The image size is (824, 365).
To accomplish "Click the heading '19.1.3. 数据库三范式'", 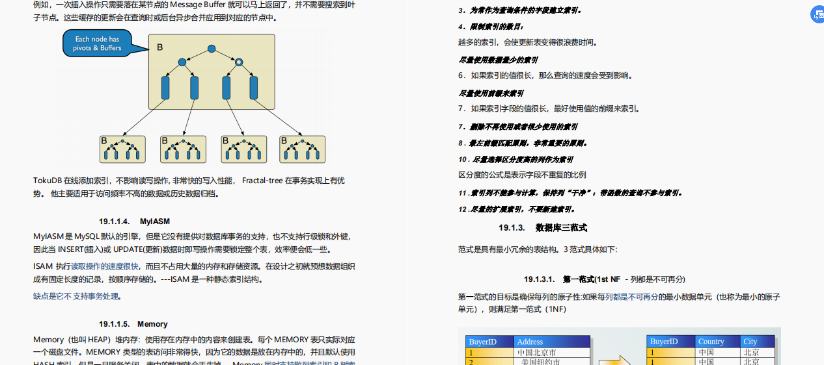I will [x=543, y=228].
